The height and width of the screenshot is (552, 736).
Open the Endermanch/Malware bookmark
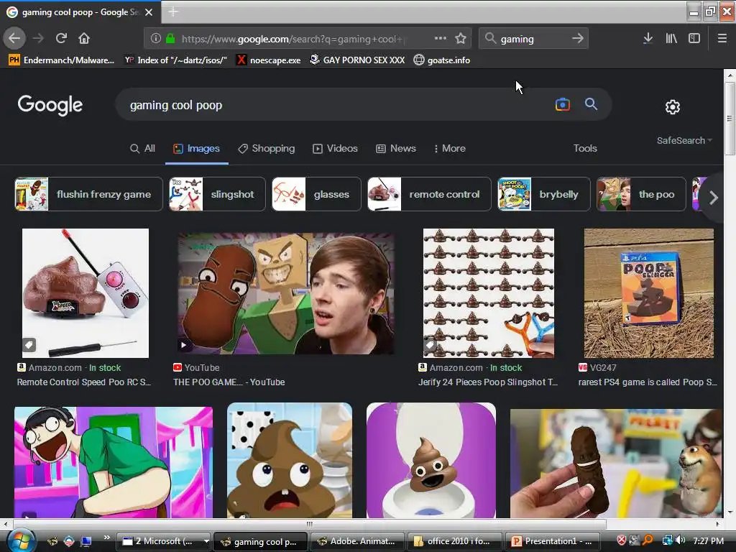(62, 60)
